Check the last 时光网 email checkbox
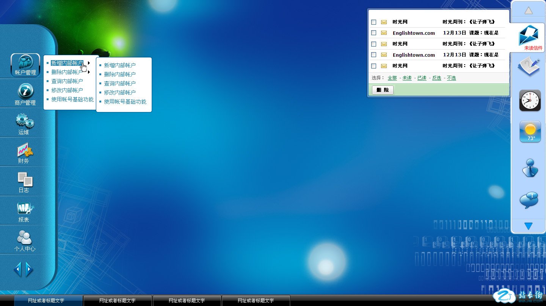Image resolution: width=546 pixels, height=306 pixels. point(373,66)
